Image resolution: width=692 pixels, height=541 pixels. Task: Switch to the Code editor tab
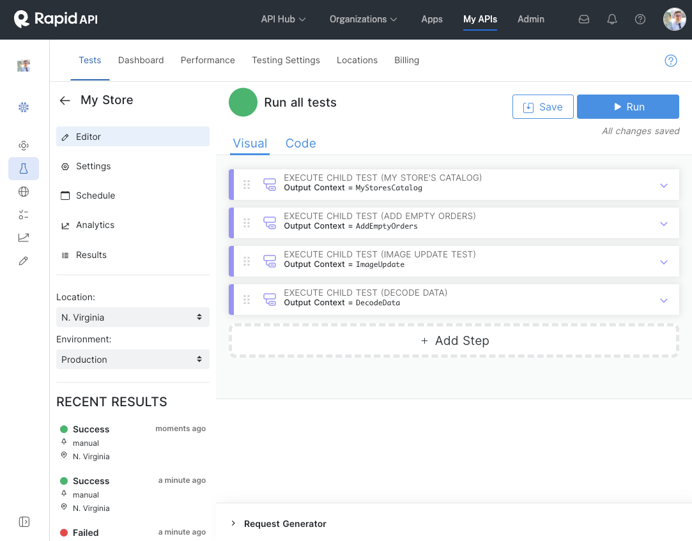[x=300, y=144]
